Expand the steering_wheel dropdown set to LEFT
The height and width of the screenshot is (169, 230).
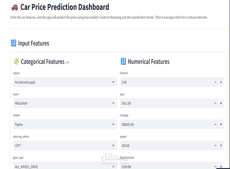[65, 146]
